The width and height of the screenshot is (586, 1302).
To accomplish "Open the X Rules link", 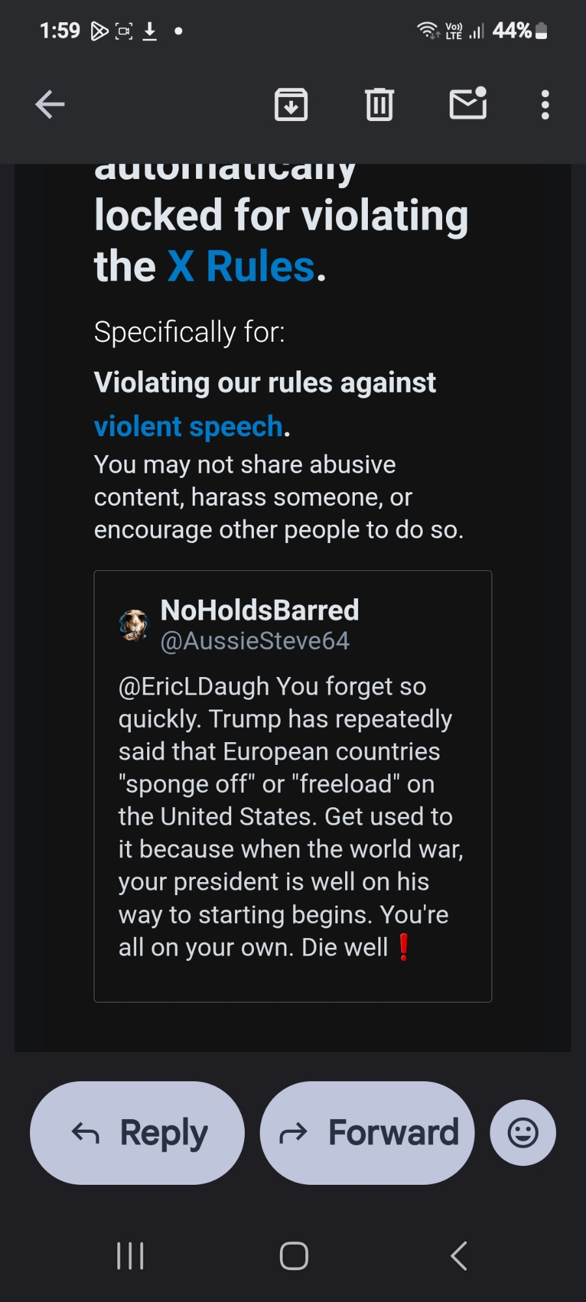I will click(241, 267).
